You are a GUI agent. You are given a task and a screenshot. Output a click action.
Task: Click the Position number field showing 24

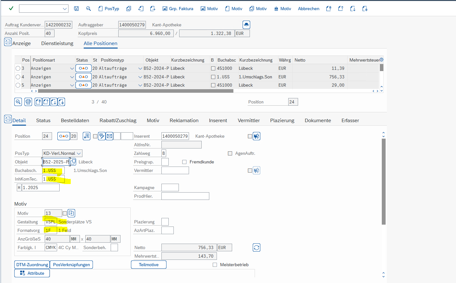[x=293, y=102]
